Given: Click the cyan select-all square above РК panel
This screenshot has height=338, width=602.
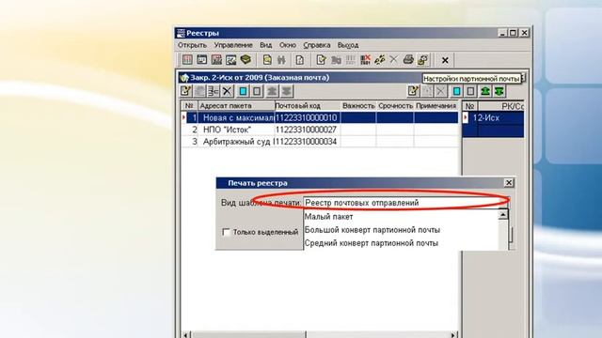Looking at the screenshot, I should [456, 91].
